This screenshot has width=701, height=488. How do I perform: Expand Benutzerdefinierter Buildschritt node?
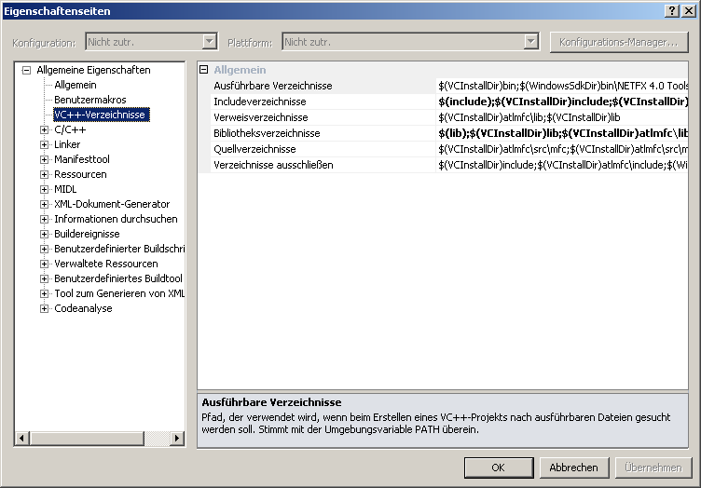[44, 250]
